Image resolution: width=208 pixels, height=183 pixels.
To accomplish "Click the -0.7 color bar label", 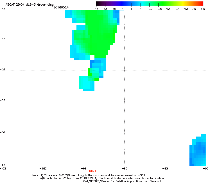I will 150,9.
